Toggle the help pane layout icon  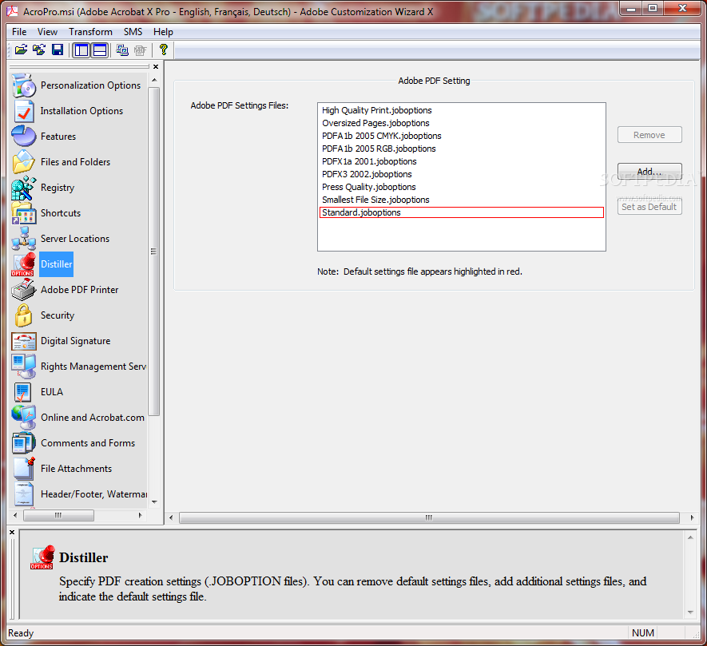click(x=100, y=50)
